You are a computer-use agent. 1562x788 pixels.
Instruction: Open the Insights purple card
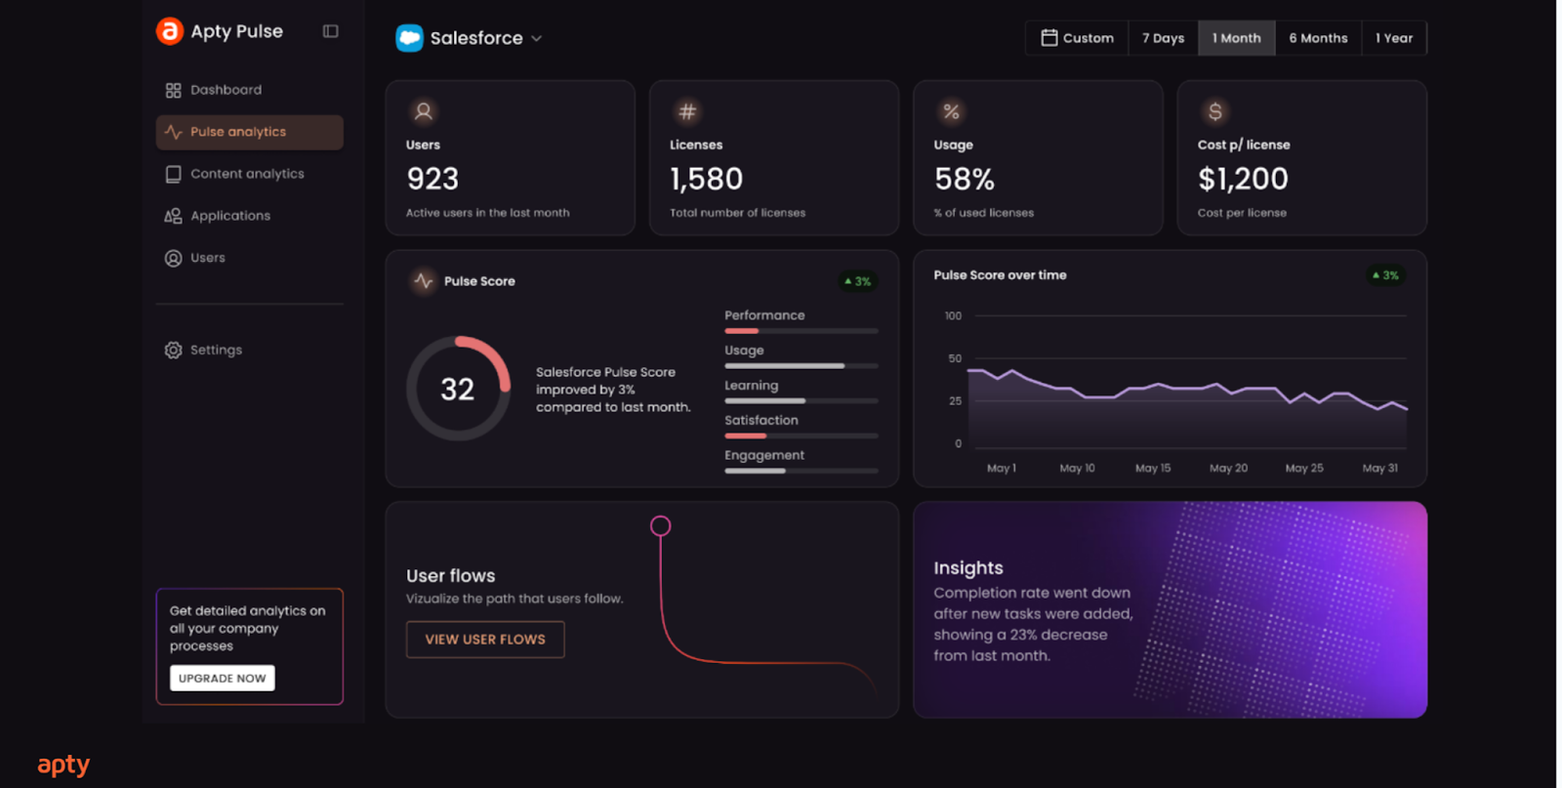click(x=1170, y=610)
